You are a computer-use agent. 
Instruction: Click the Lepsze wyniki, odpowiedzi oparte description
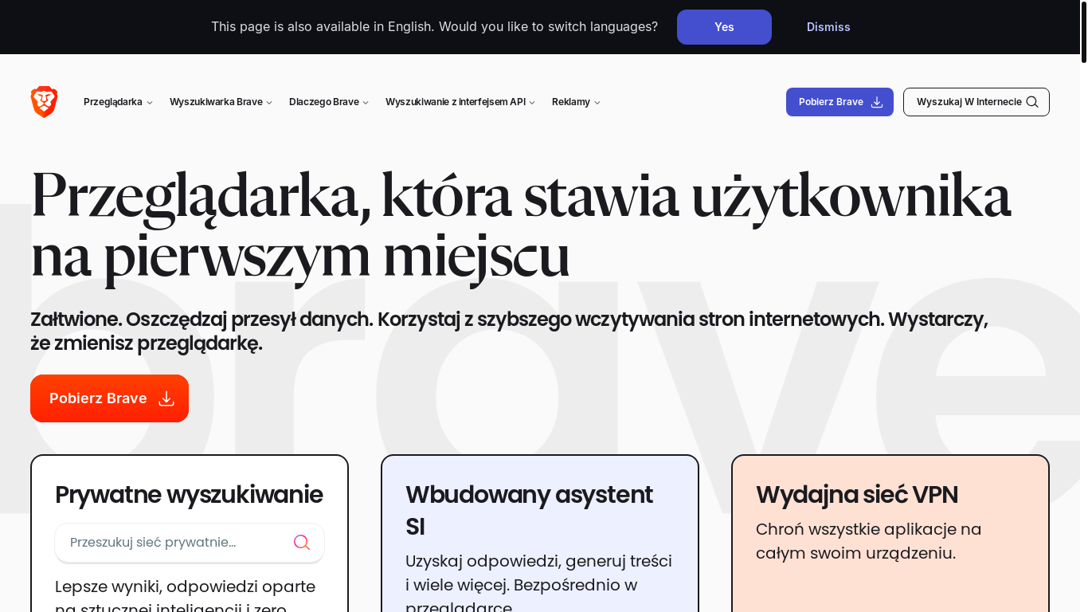click(x=185, y=597)
